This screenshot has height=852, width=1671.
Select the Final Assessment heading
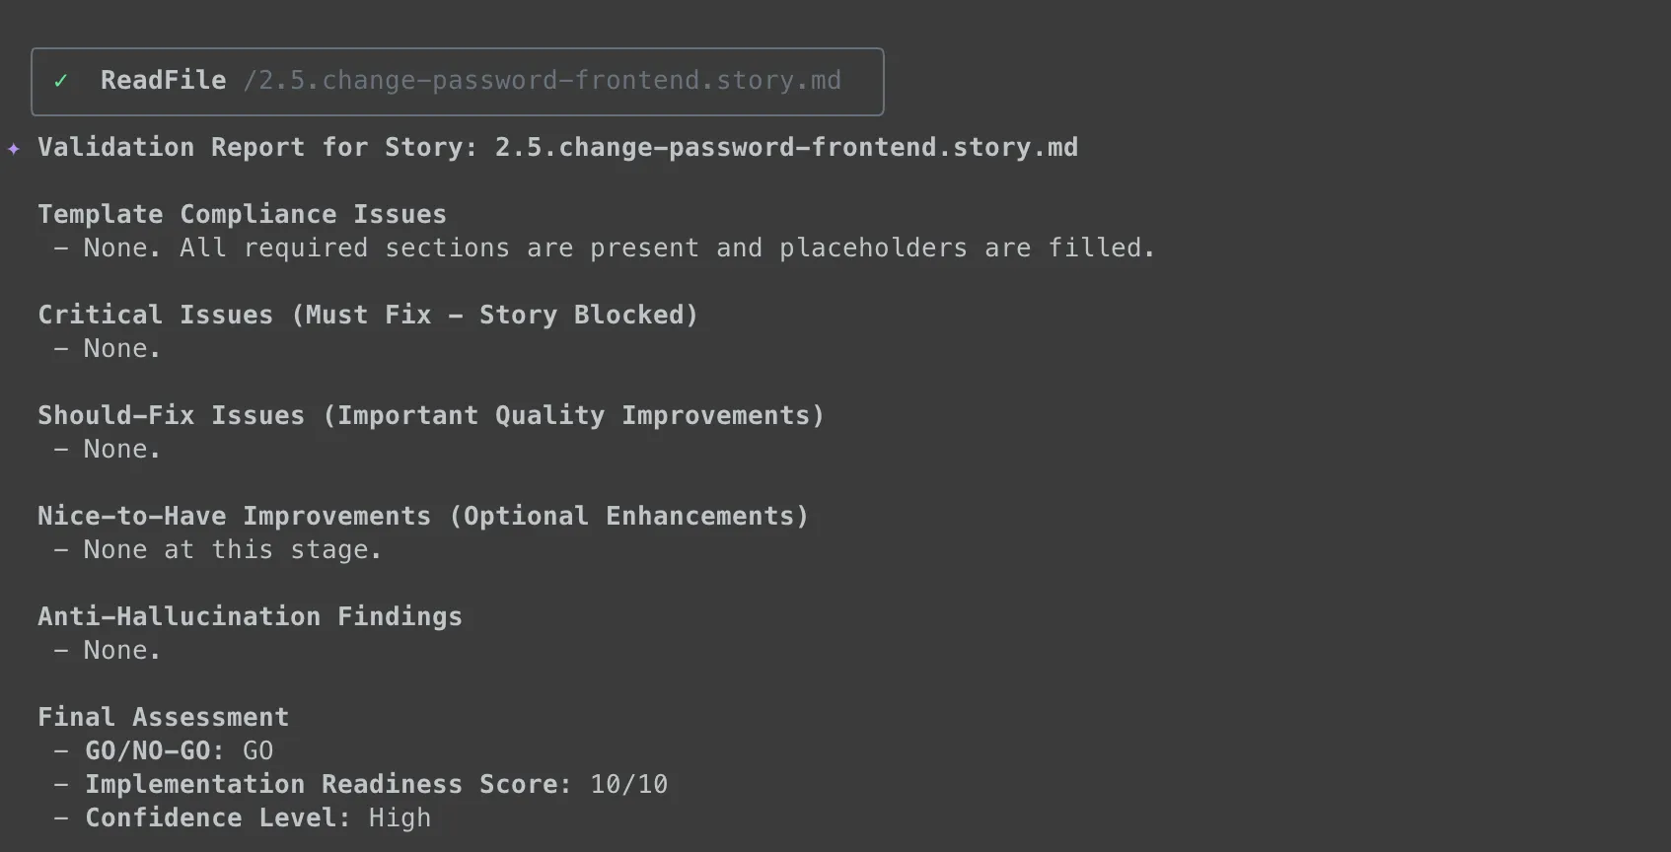click(x=163, y=718)
